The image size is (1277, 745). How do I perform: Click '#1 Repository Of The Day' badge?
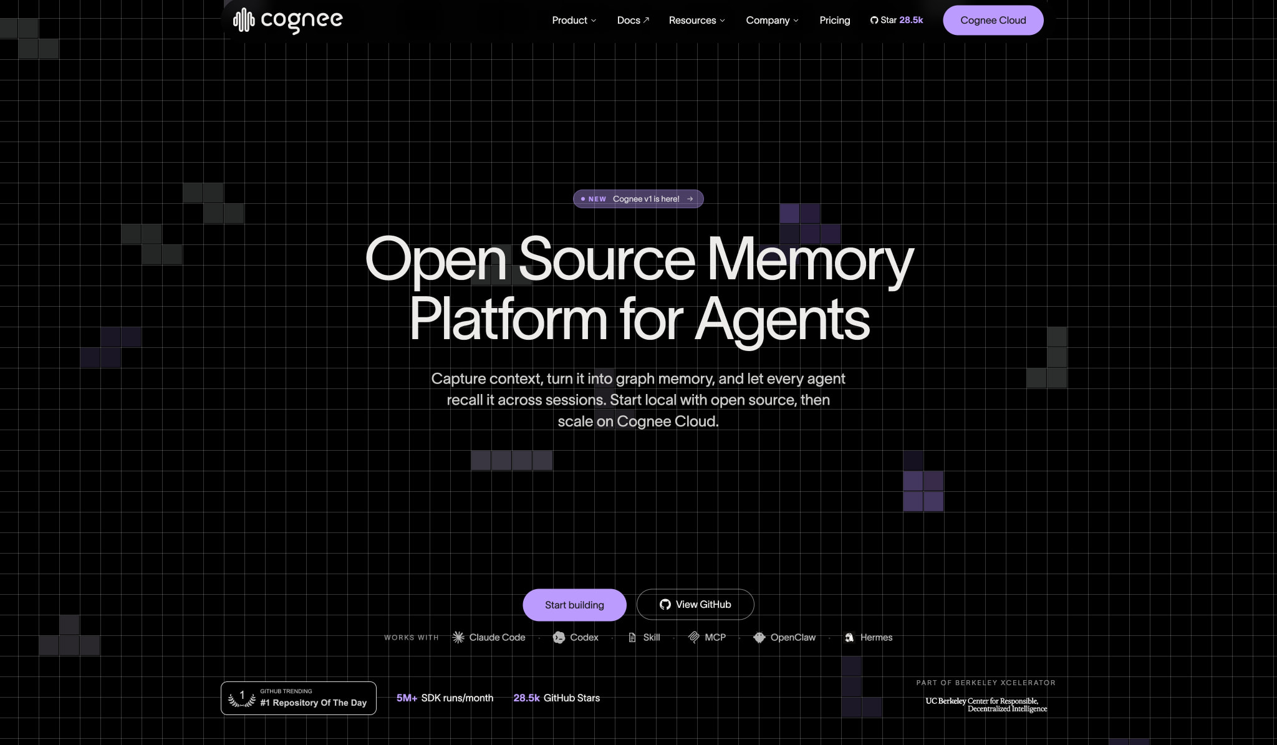(x=299, y=698)
